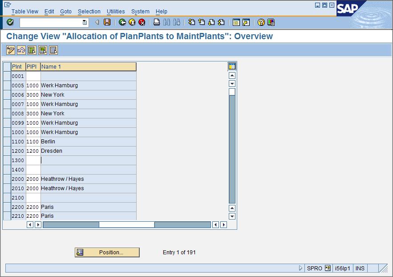Go to Last page icon

tap(221, 22)
